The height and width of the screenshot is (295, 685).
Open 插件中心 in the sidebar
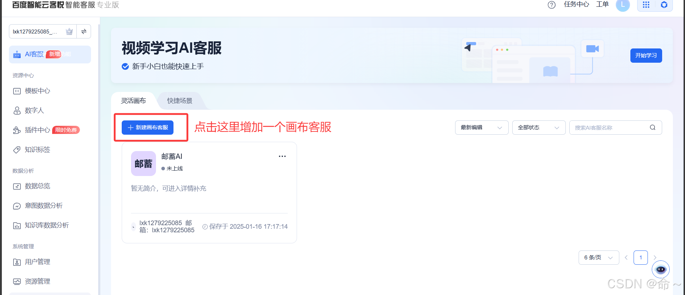pyautogui.click(x=37, y=130)
